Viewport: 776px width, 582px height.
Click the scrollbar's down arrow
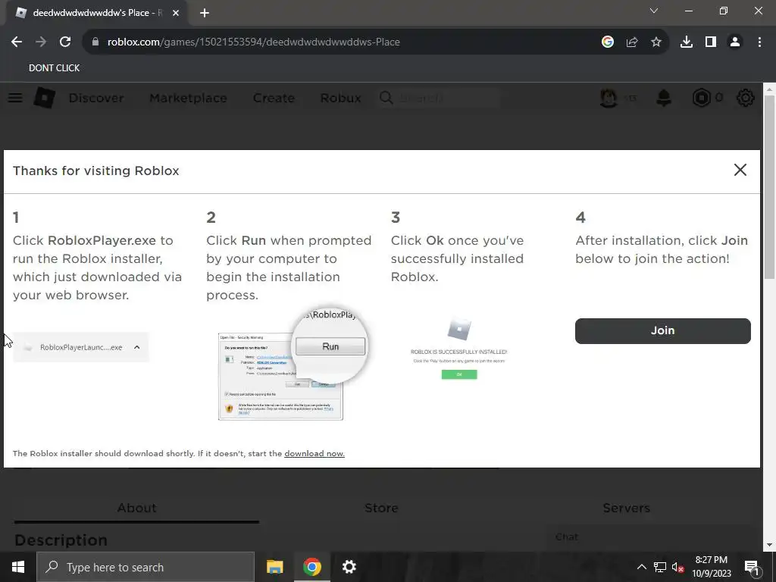(770, 545)
